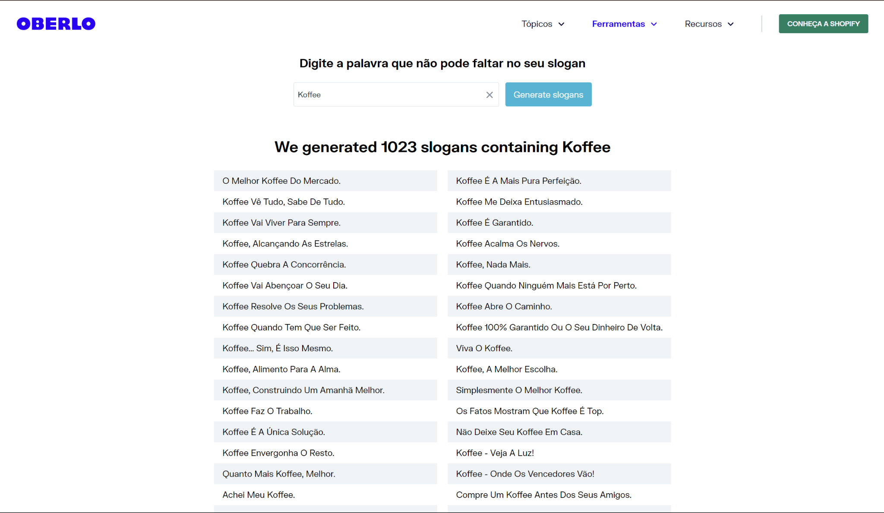Select slogan 'Koffee, Nada Mais.'
This screenshot has width=884, height=513.
click(559, 264)
